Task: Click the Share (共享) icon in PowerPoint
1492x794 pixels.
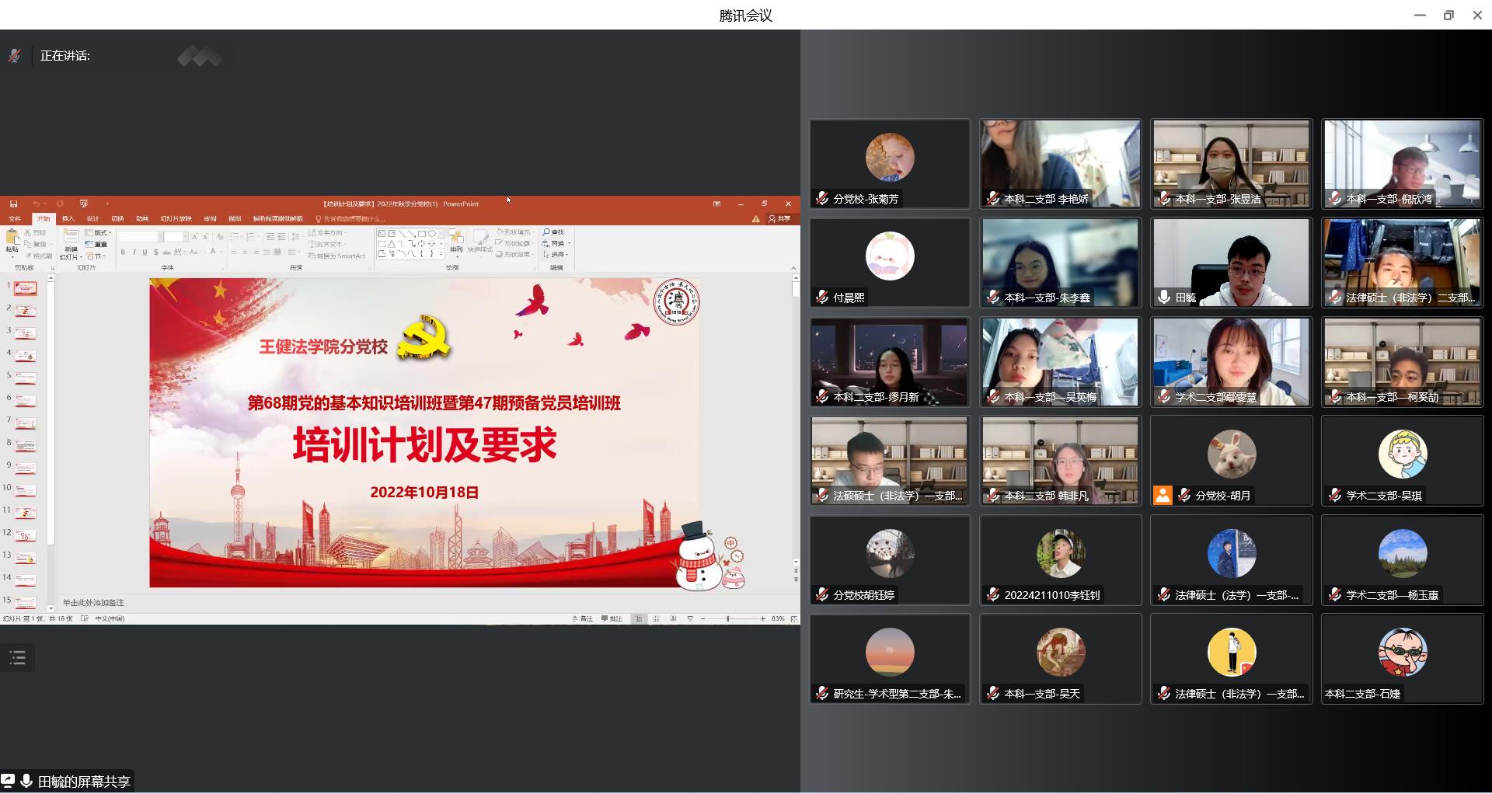Action: [x=779, y=219]
